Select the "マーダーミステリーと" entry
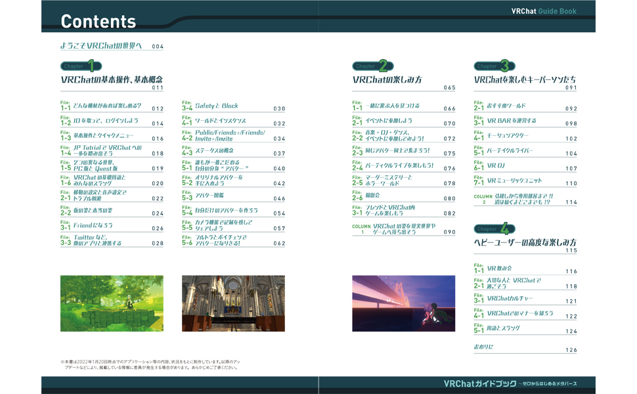 tap(389, 177)
